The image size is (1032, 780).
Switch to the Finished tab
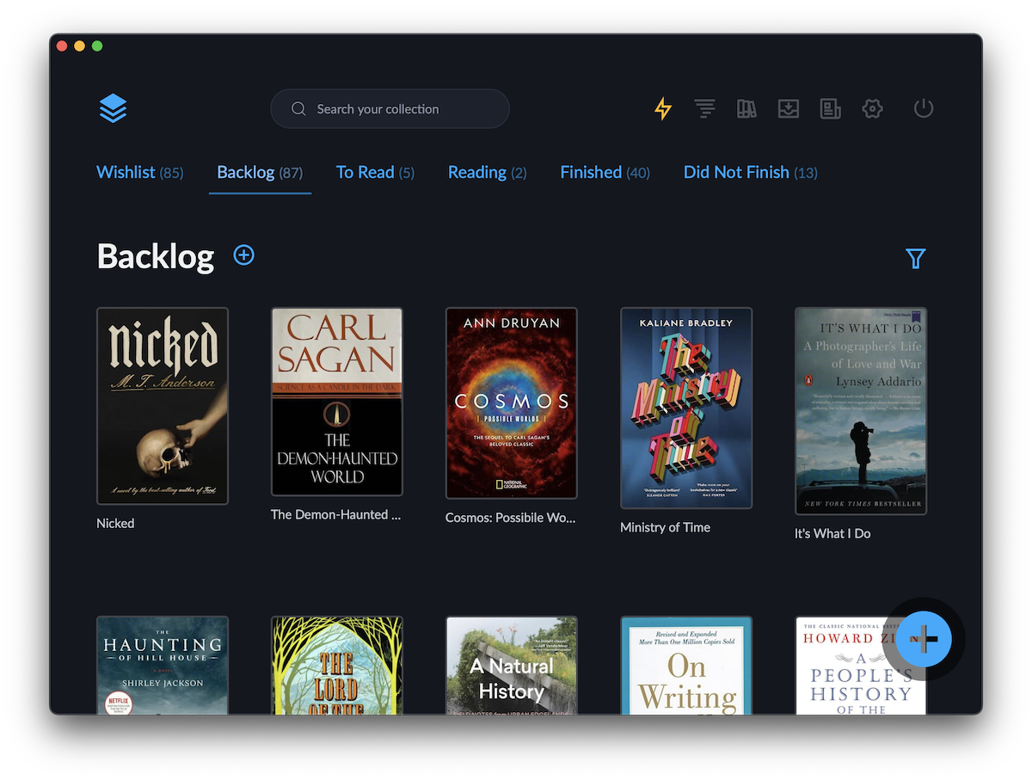click(605, 172)
